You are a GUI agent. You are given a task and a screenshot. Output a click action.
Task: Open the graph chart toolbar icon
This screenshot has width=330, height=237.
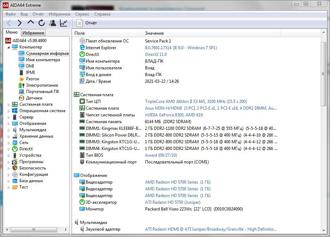64,23
